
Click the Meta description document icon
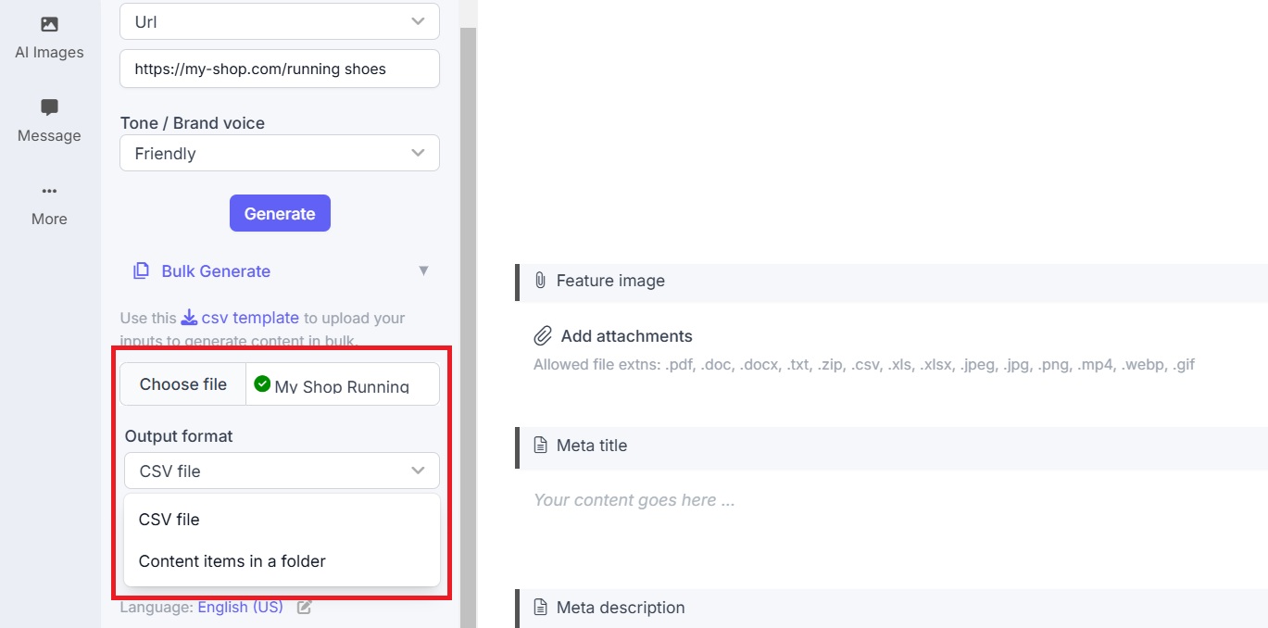[x=541, y=607]
